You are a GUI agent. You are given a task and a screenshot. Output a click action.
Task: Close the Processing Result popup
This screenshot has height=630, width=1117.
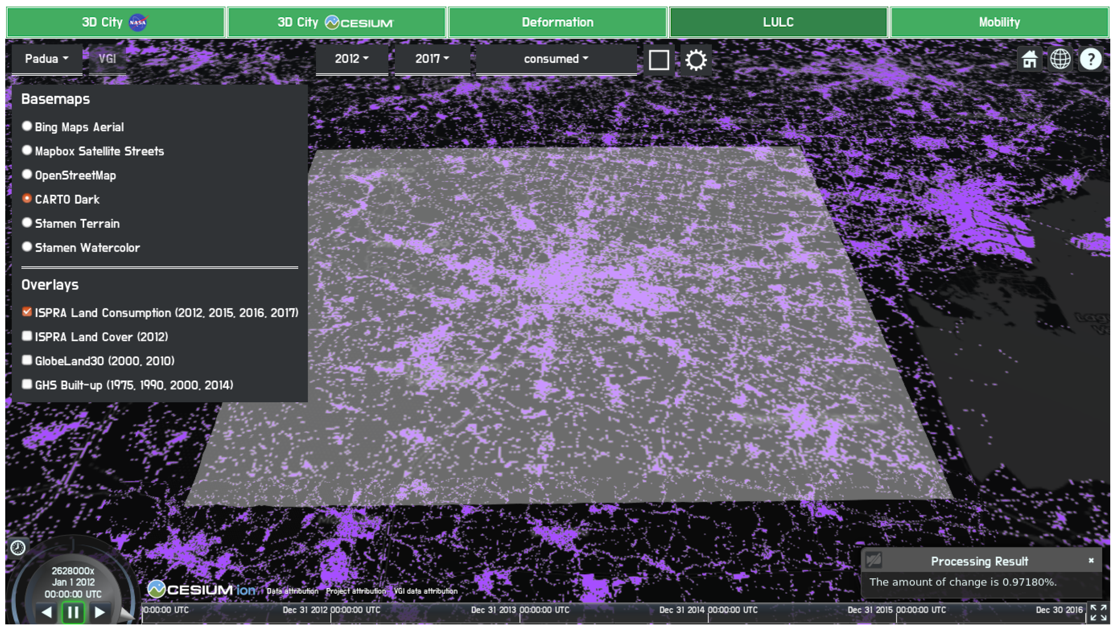(1091, 560)
